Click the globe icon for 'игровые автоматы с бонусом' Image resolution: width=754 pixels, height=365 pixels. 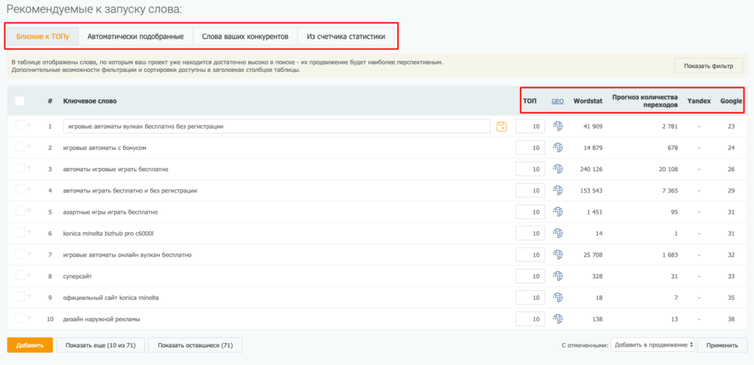click(558, 148)
